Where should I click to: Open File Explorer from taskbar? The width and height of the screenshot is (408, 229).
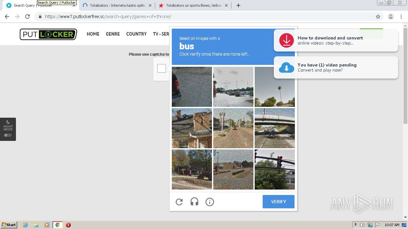coord(36,225)
